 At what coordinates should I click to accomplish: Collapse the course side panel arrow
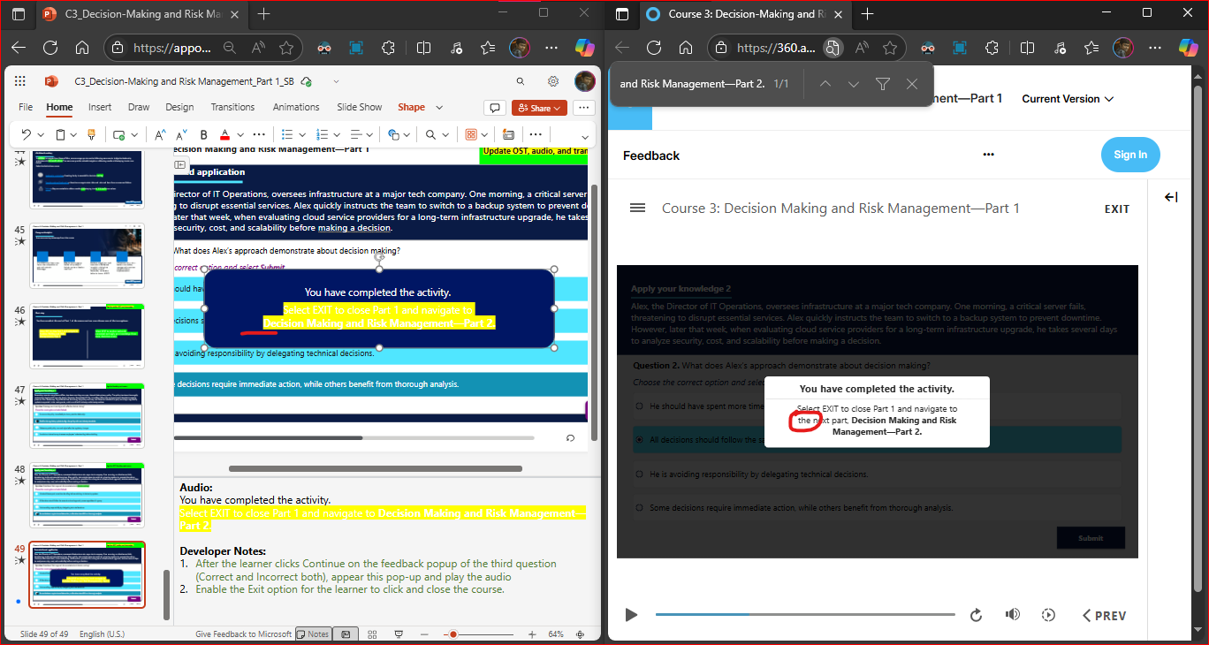click(x=1171, y=197)
